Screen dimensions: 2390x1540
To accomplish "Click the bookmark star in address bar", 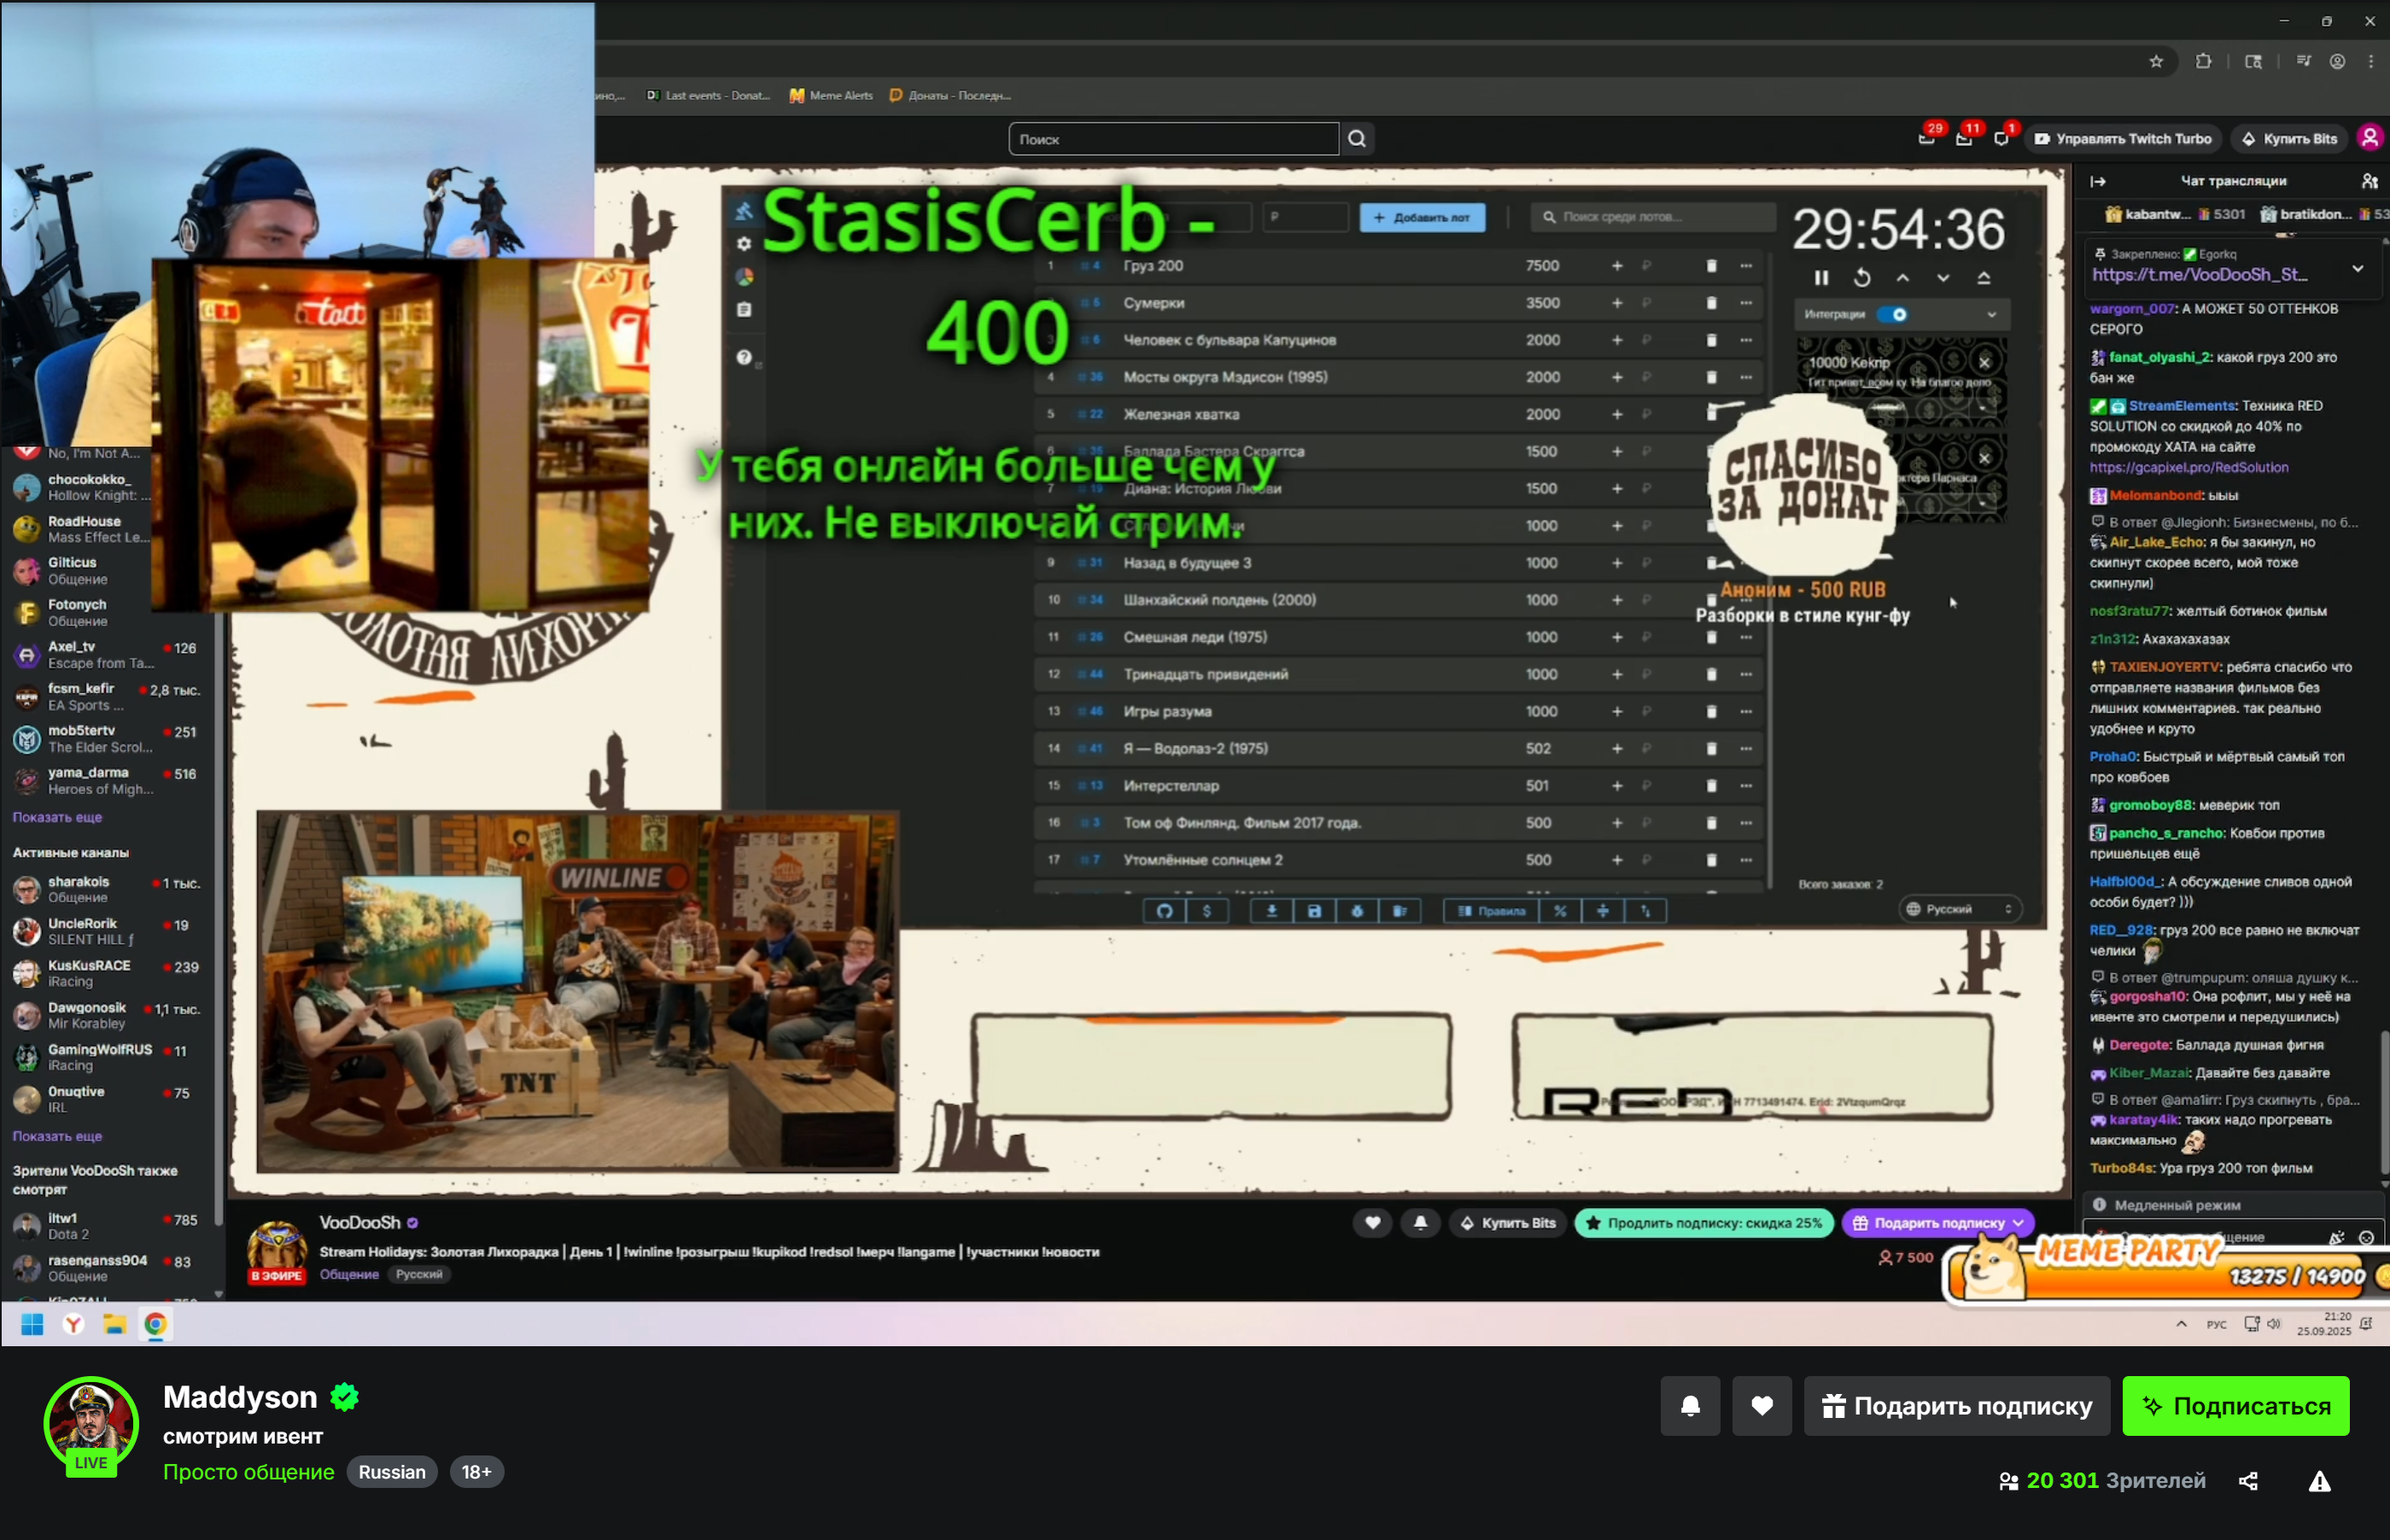I will tap(2156, 62).
